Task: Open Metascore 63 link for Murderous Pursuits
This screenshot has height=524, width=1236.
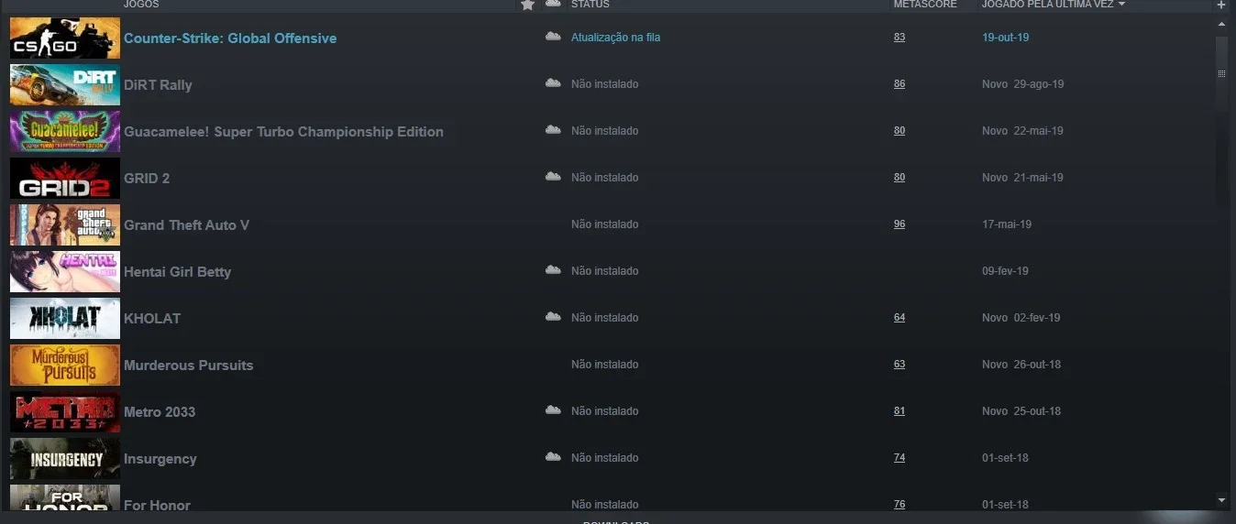Action: click(899, 365)
